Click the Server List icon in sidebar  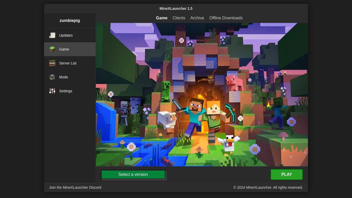[x=52, y=63]
